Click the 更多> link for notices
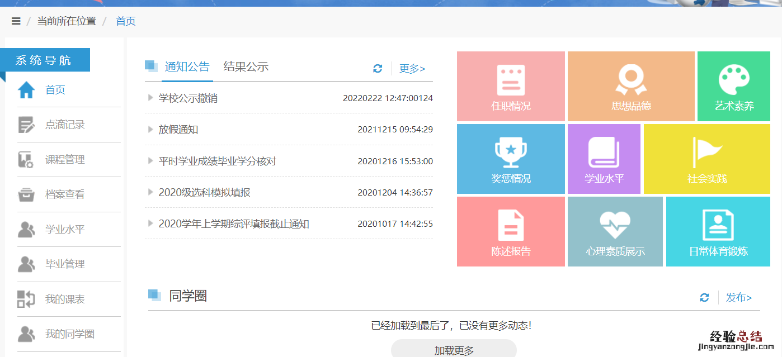The height and width of the screenshot is (357, 782). point(412,68)
